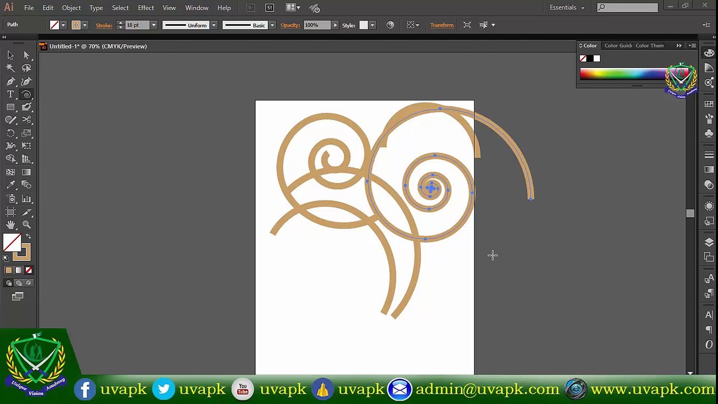The height and width of the screenshot is (404, 718).
Task: Open the Appearance panel dock icon
Action: point(709,206)
